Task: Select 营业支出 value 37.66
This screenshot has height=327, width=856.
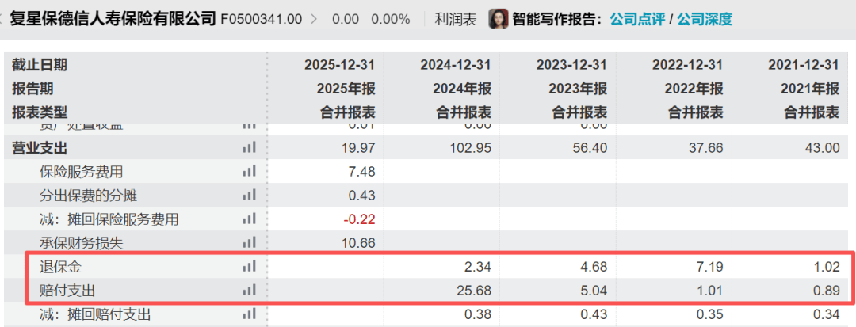Action: point(706,148)
